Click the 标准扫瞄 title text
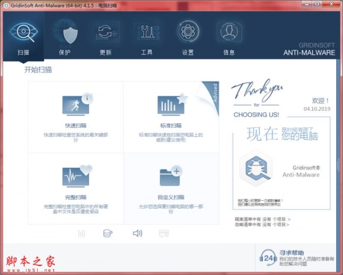Screen dimensions: 343x275 [x=171, y=126]
